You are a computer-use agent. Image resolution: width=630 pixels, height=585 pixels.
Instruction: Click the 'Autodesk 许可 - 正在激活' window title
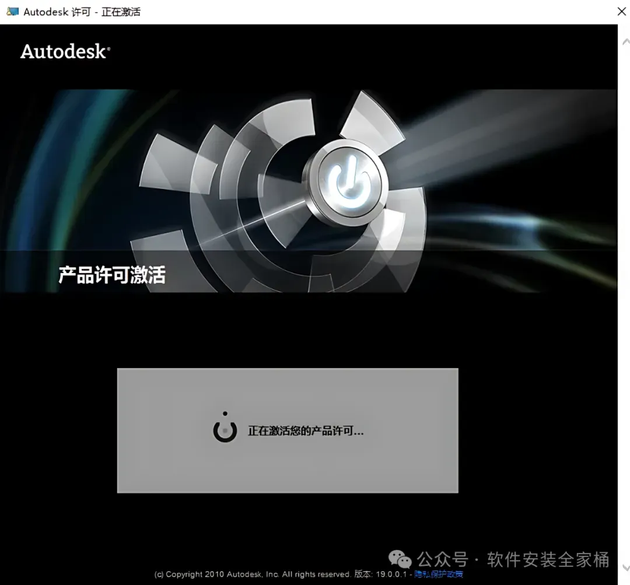click(x=82, y=12)
